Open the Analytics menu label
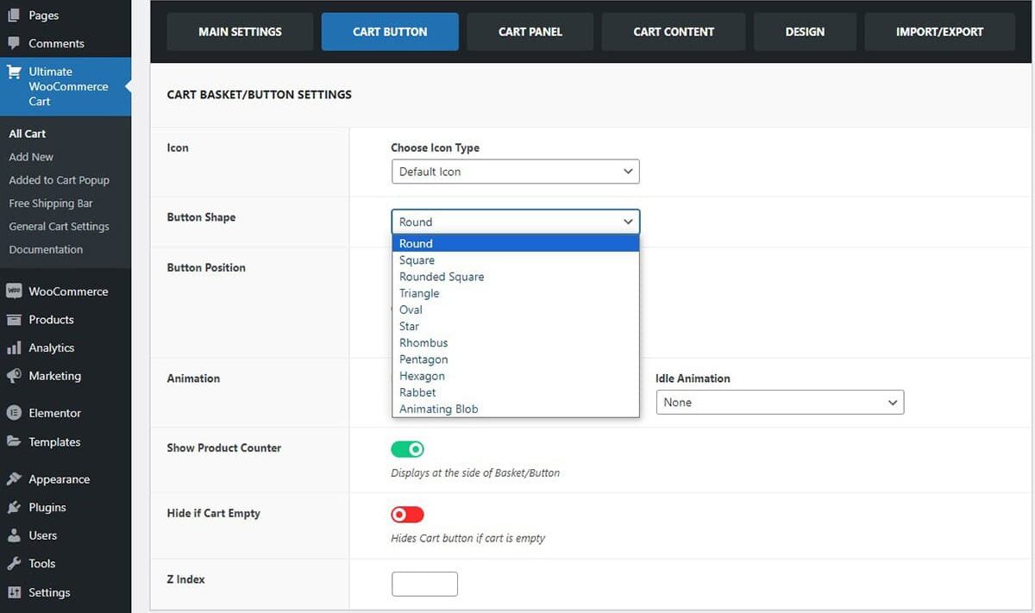The width and height of the screenshot is (1035, 613). click(51, 348)
